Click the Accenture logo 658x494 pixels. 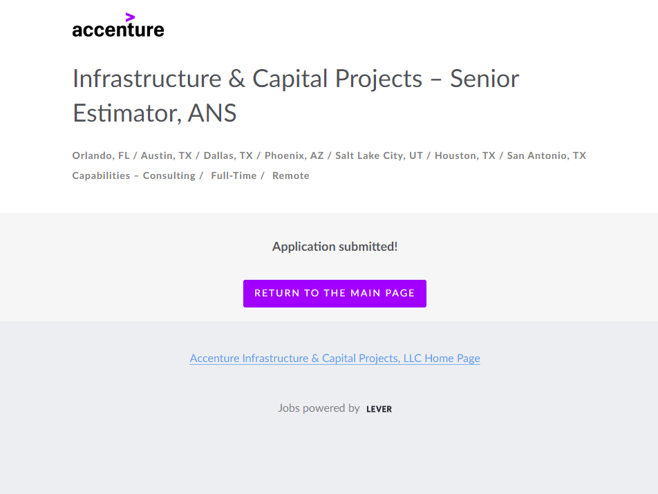118,29
